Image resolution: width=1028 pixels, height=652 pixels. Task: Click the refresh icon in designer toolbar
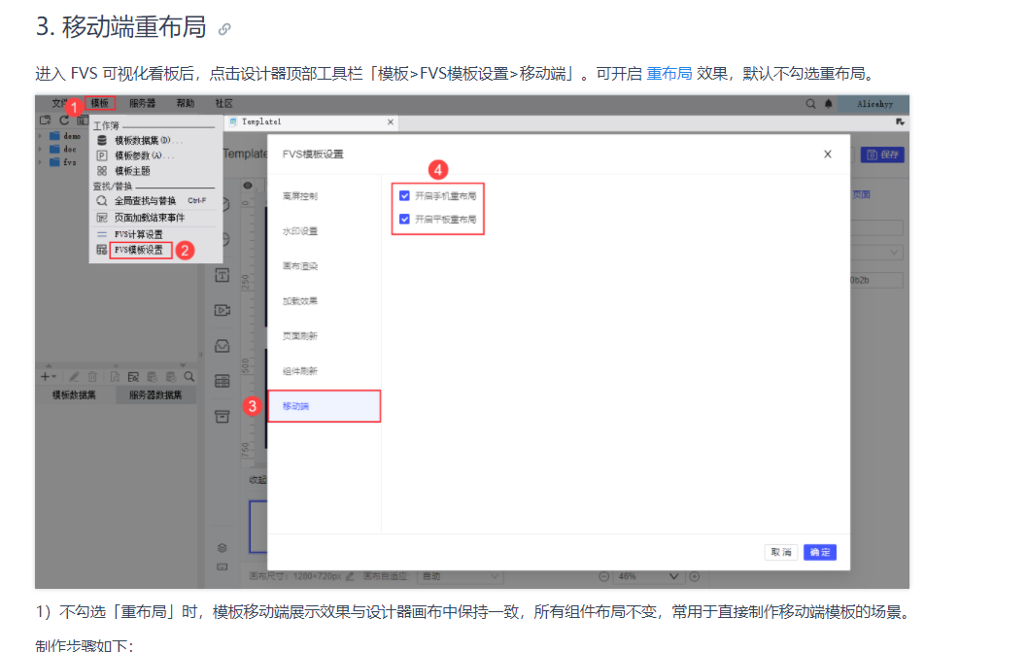[x=64, y=120]
